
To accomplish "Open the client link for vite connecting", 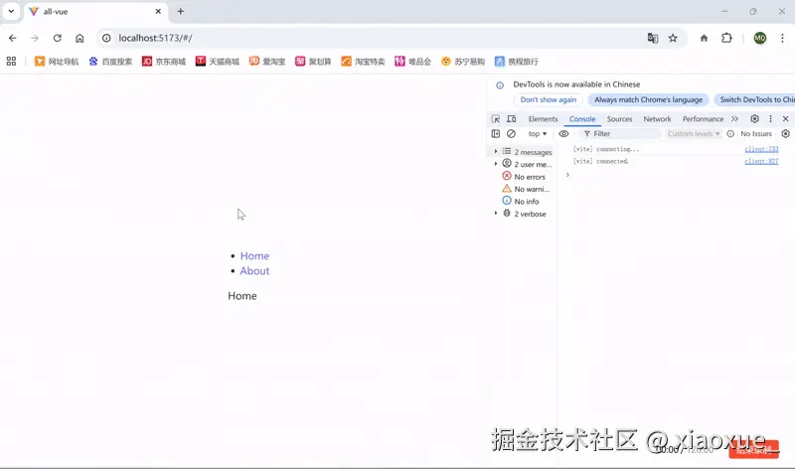I will [761, 149].
